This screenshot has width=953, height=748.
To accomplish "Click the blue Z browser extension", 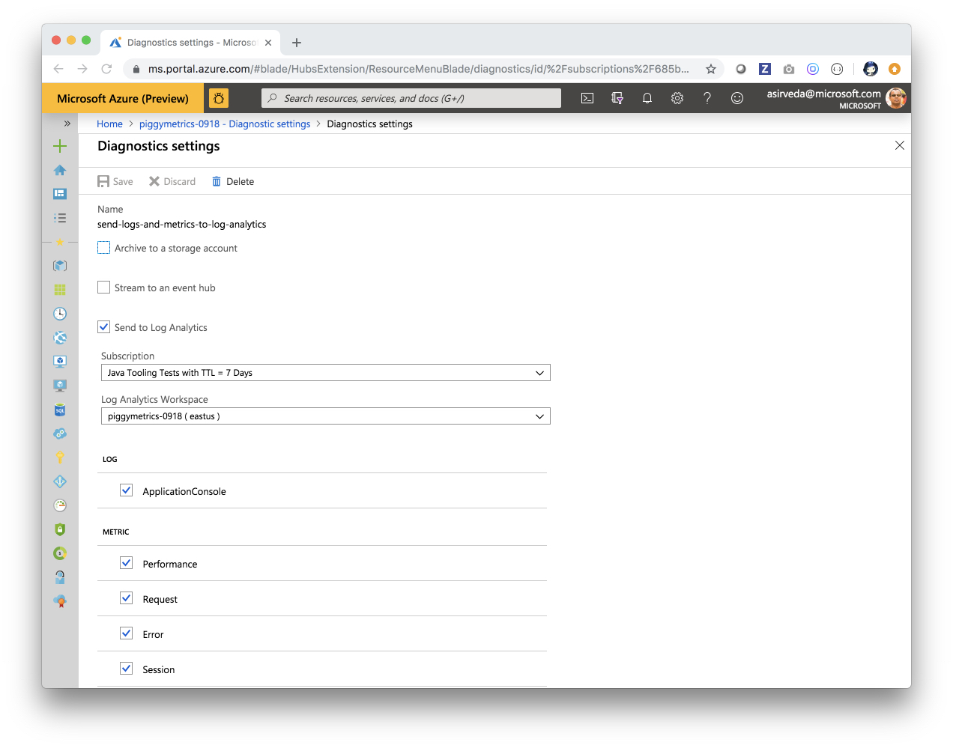I will [x=765, y=69].
